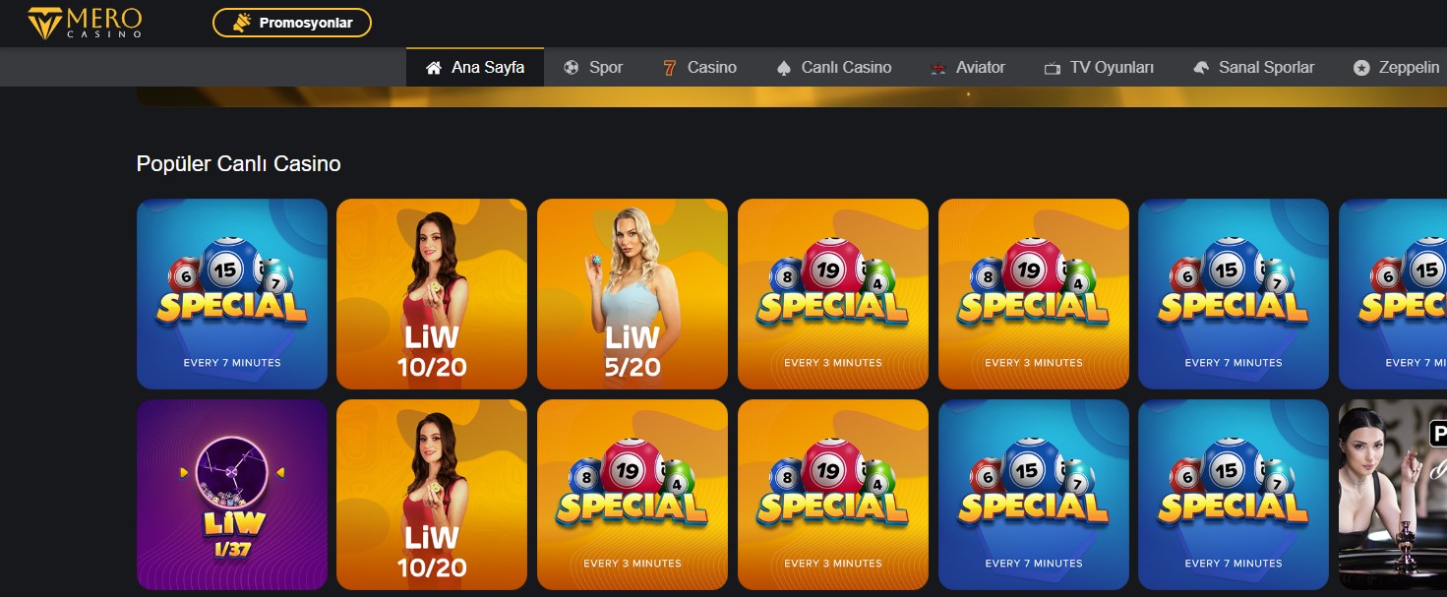Open the Popüler Canlı Casino heading link
This screenshot has height=597, width=1447.
(x=239, y=164)
